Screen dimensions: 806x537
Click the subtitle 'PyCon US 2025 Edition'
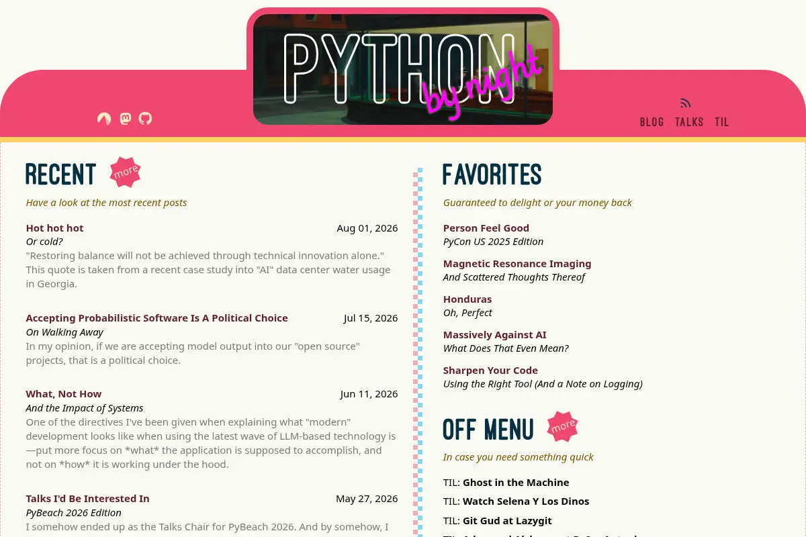point(494,242)
